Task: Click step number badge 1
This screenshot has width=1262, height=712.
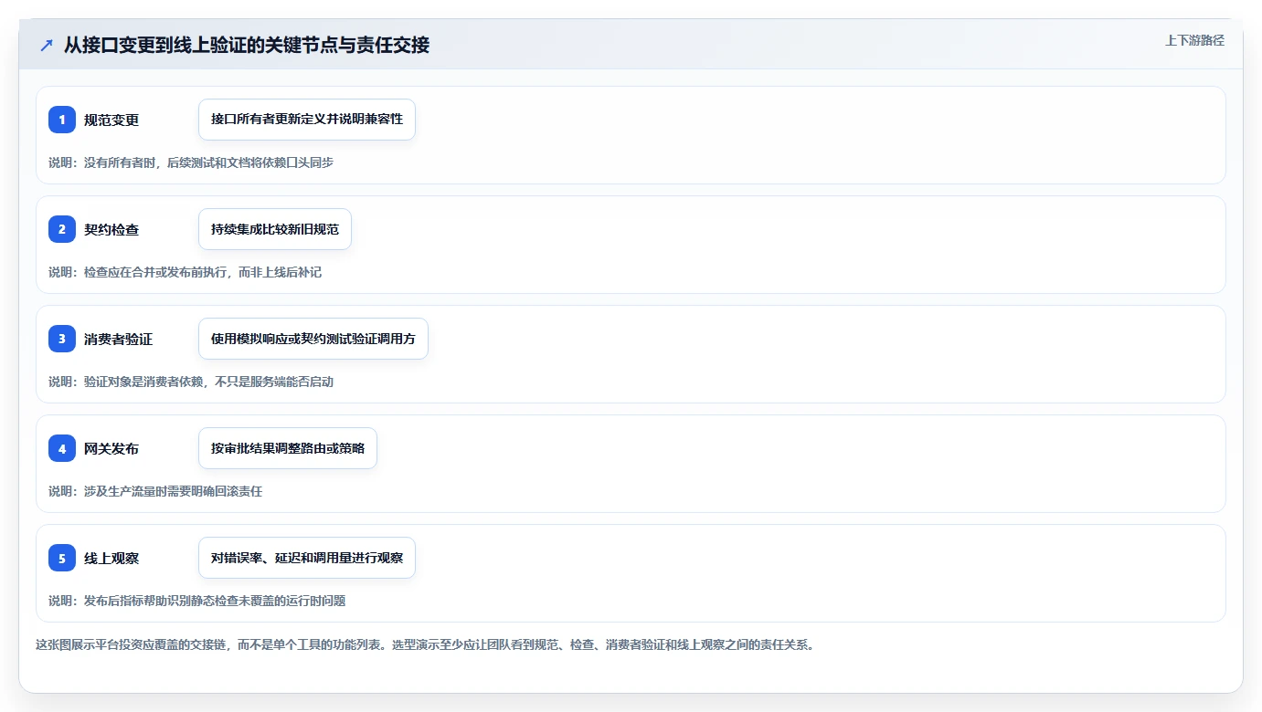Action: click(62, 120)
